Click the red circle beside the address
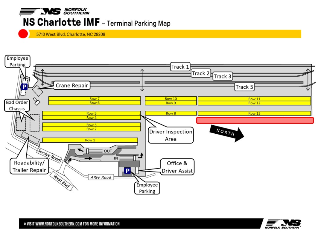The height and width of the screenshot is (233, 321). tap(23, 34)
